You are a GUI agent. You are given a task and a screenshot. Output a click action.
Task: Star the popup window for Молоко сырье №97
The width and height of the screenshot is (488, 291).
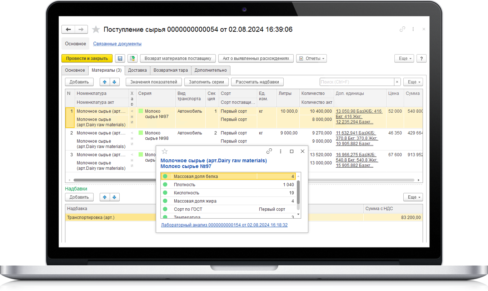pos(165,151)
